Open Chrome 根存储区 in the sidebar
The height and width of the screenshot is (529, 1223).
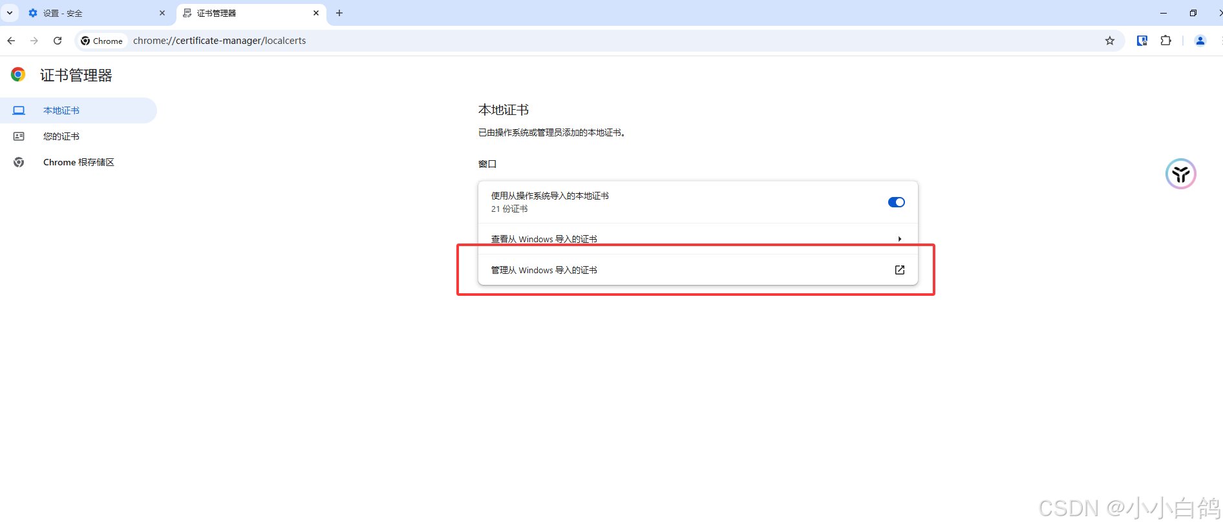(78, 162)
